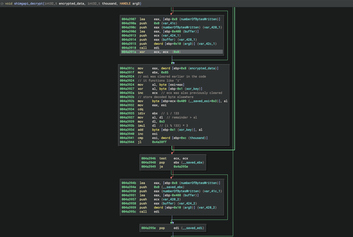Click address 004a391c in the loop block
Viewport: 353px width, 237px height.
[127, 68]
